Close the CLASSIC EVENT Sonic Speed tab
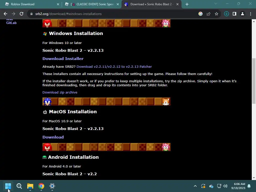 coord(118,4)
